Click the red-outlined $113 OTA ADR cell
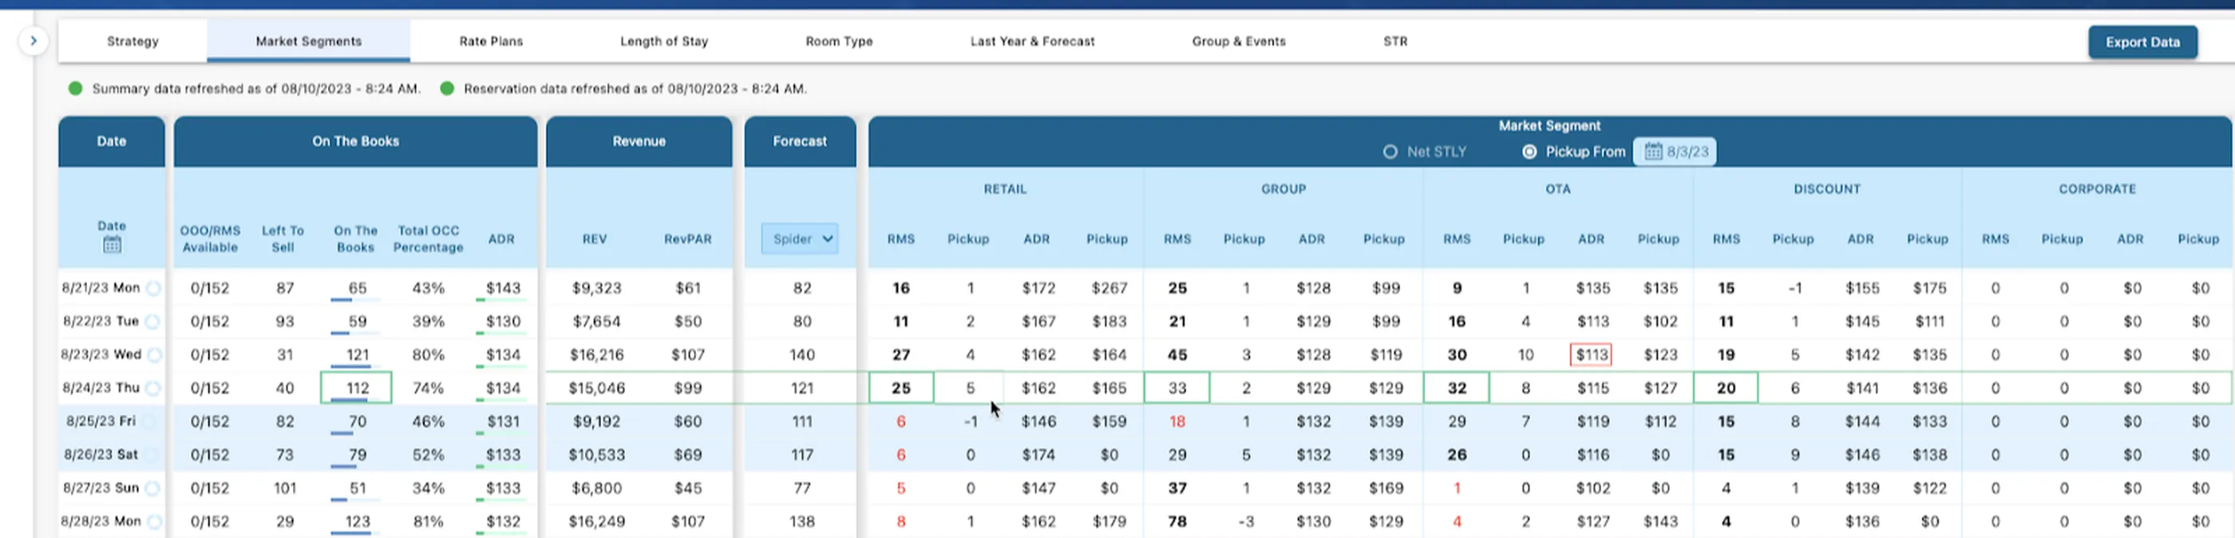The height and width of the screenshot is (538, 2235). click(x=1591, y=355)
